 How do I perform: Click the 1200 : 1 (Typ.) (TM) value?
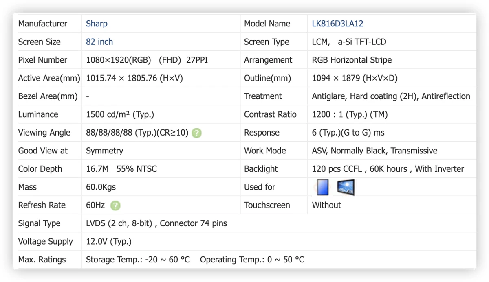point(350,114)
